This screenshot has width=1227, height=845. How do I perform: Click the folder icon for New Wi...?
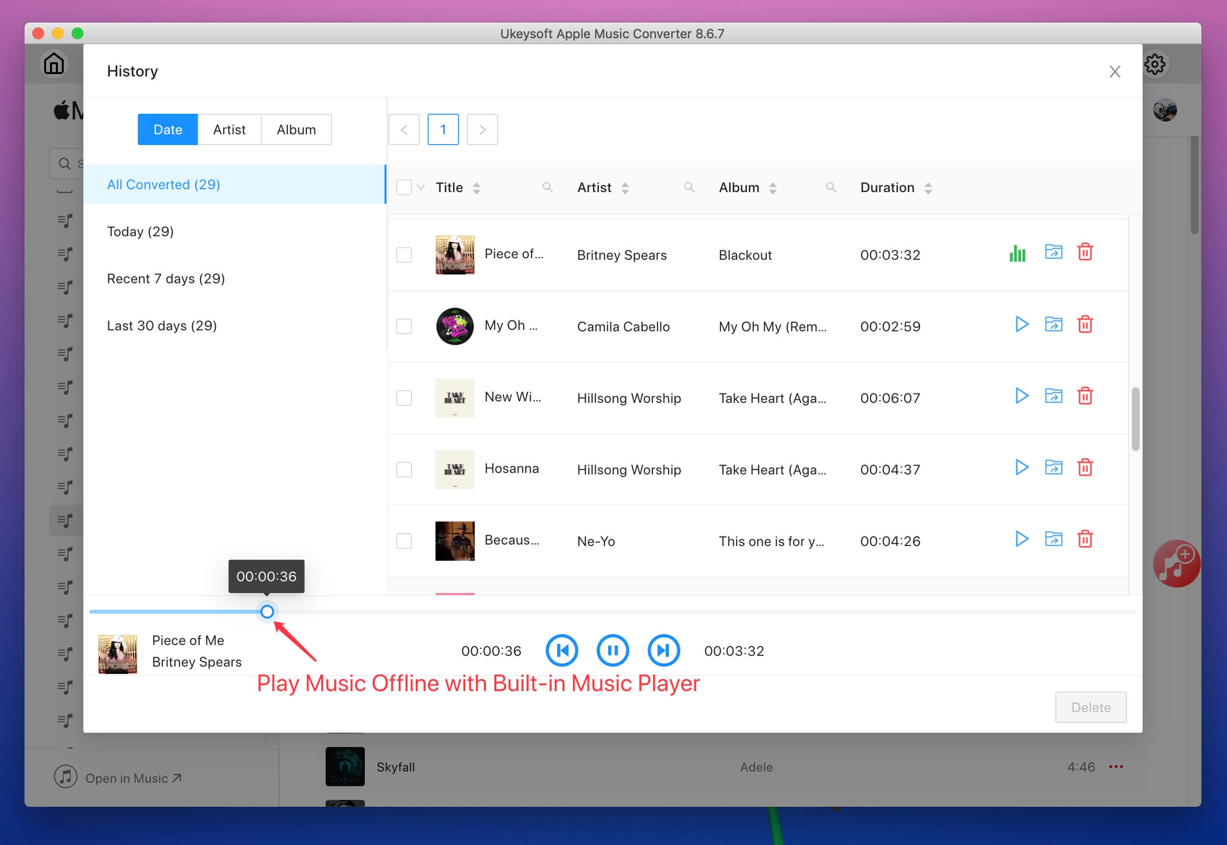point(1052,396)
